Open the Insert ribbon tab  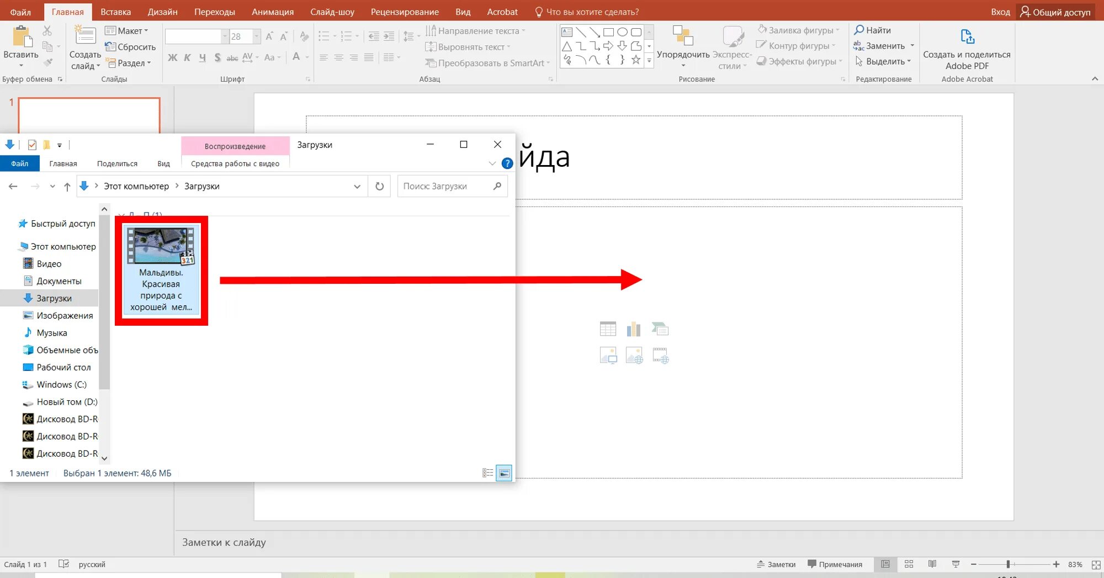pyautogui.click(x=116, y=12)
